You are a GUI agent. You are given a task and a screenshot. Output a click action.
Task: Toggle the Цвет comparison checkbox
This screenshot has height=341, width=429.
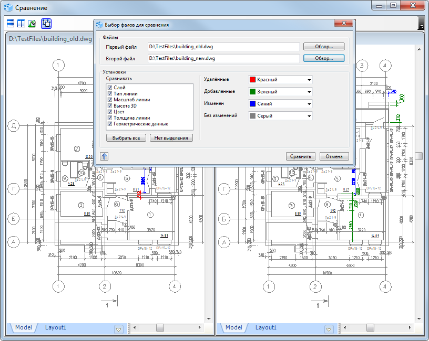coord(110,112)
